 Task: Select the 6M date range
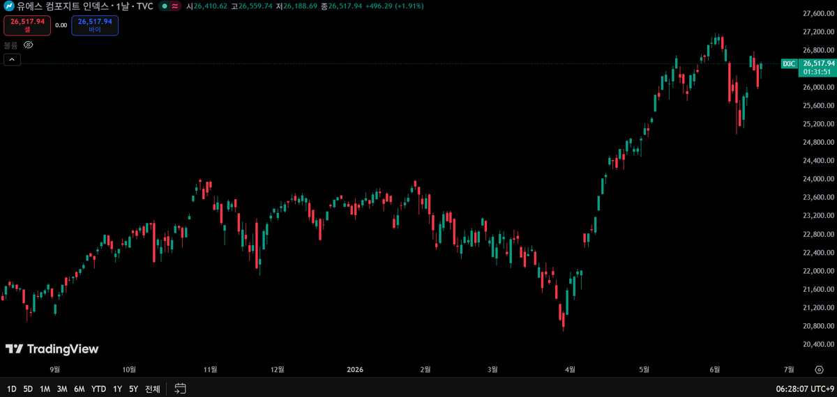tap(80, 389)
